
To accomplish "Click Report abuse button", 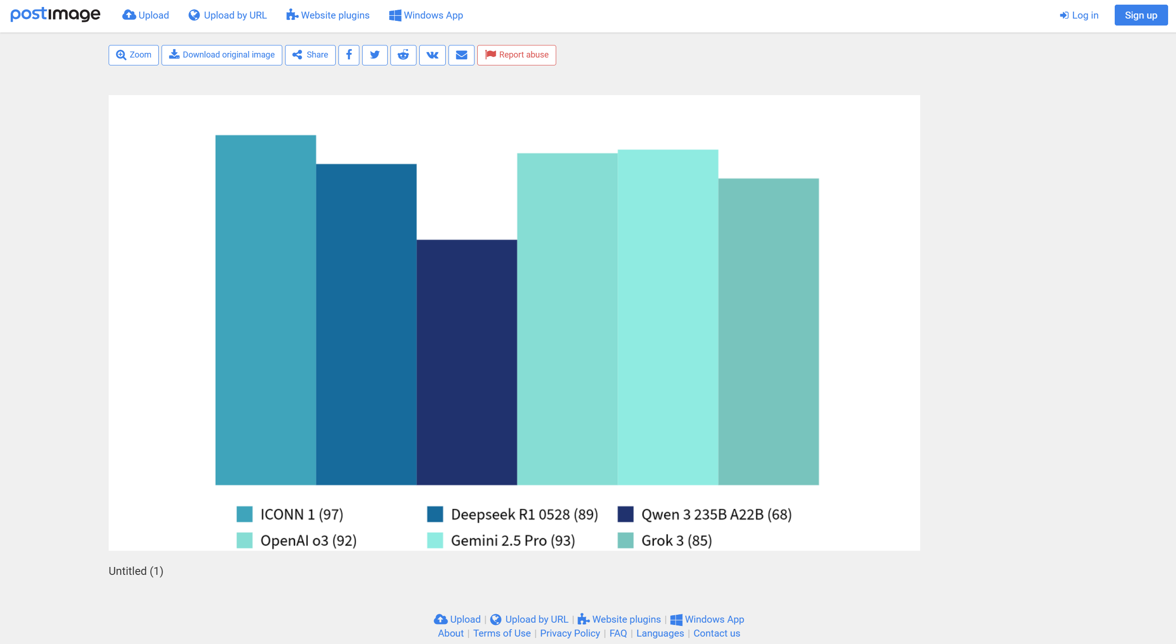I will pos(517,55).
